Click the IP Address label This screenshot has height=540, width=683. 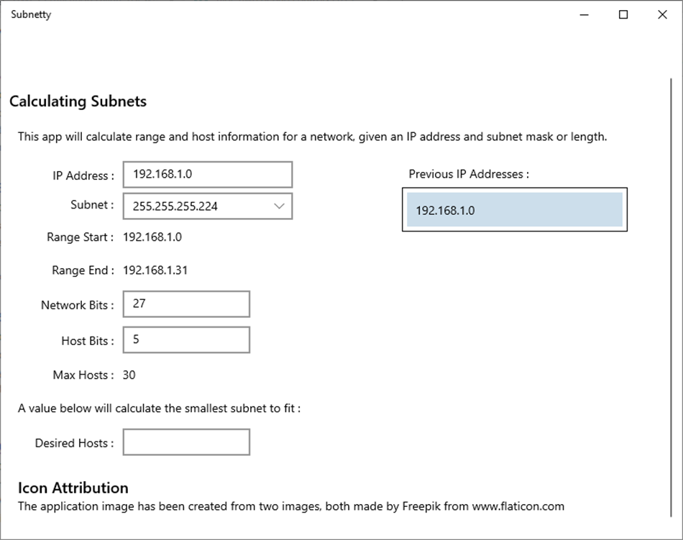click(83, 175)
